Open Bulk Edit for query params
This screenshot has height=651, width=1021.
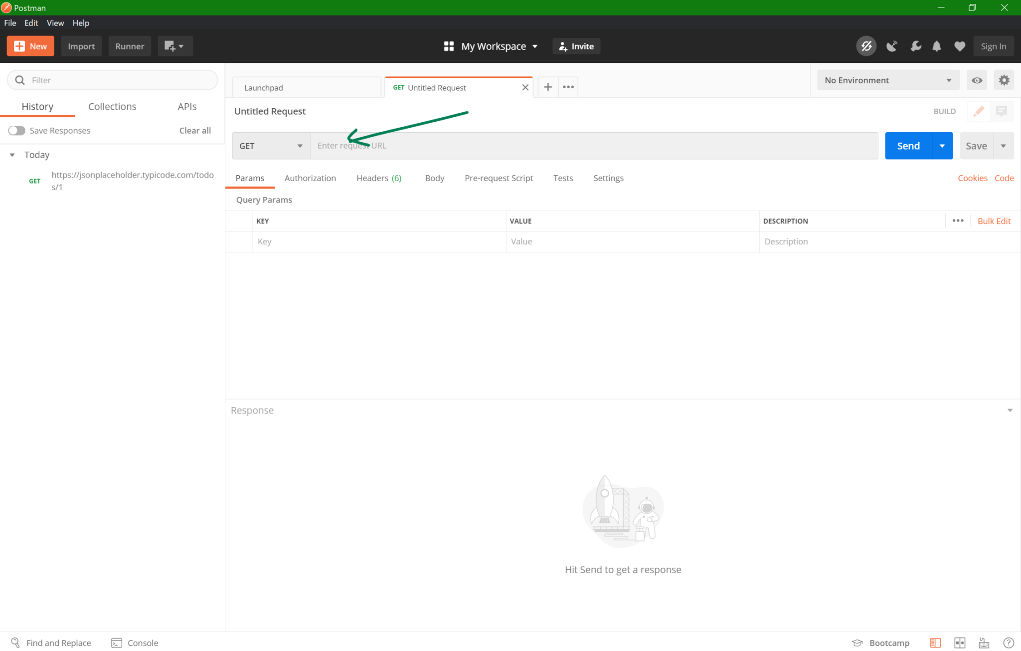pos(994,221)
